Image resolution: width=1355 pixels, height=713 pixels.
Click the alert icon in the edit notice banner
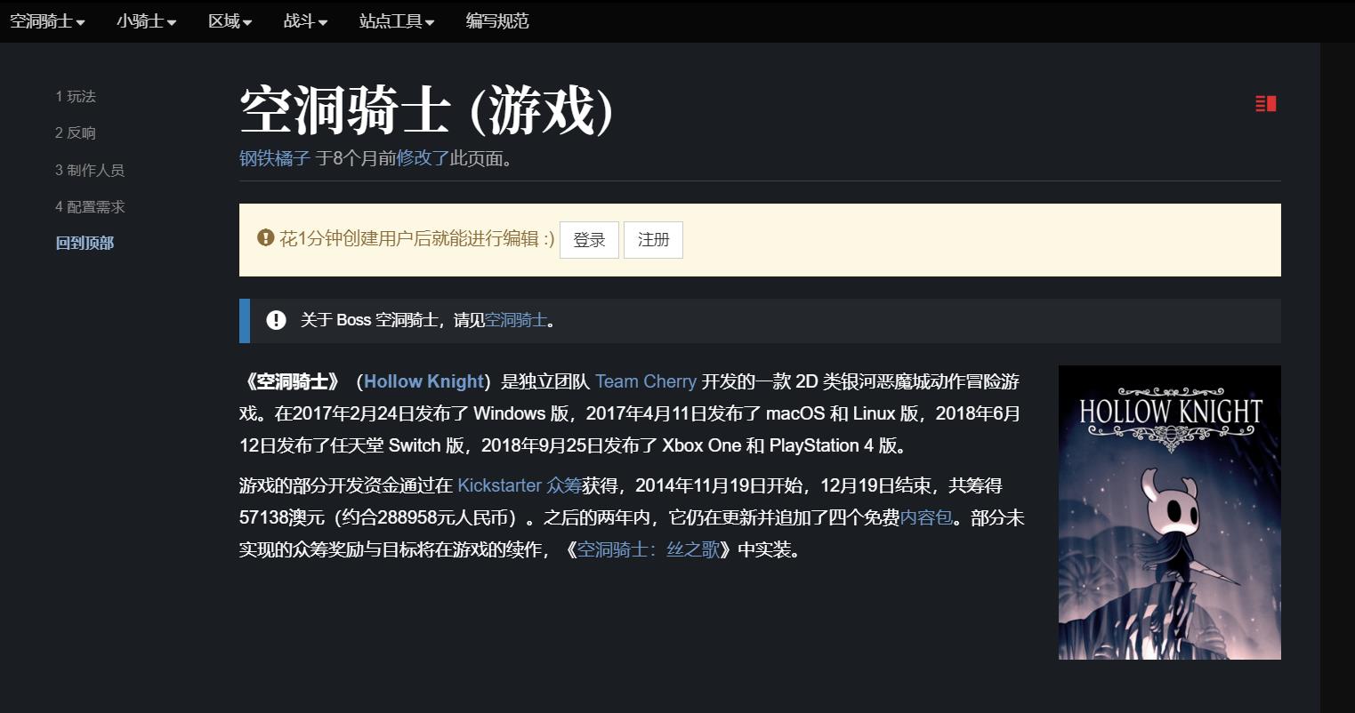point(264,237)
